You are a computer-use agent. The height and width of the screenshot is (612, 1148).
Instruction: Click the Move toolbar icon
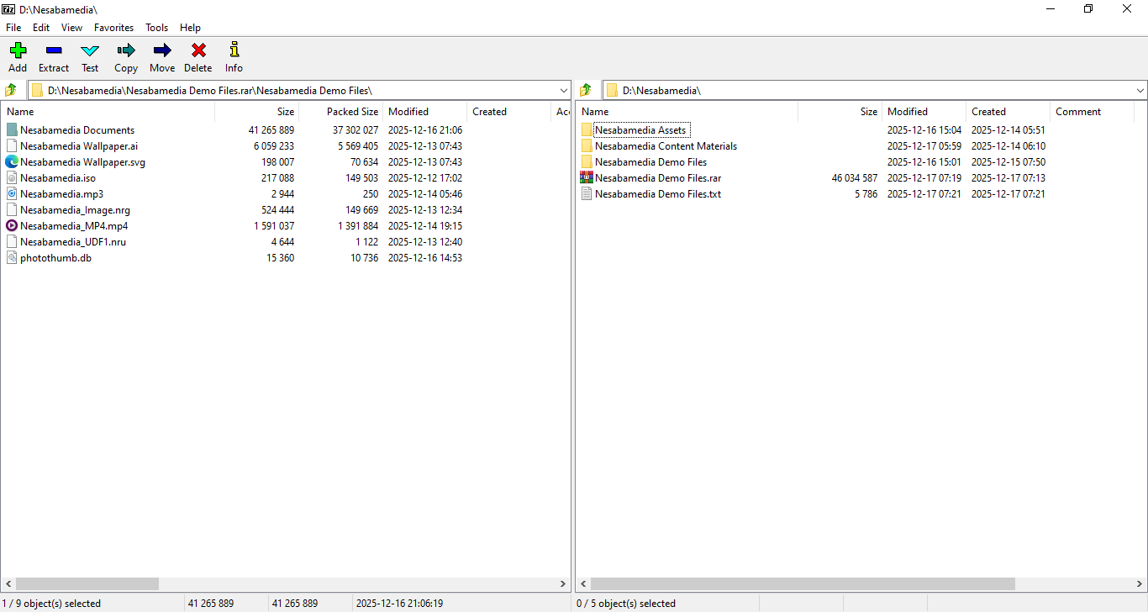162,51
